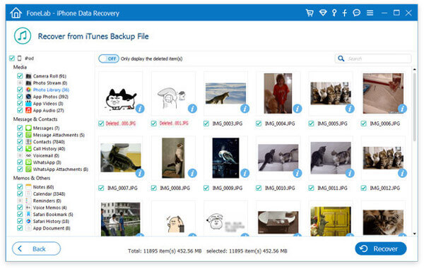The height and width of the screenshot is (269, 424).
Task: Show info for IMG_0012.JPG
Action: (x=402, y=173)
